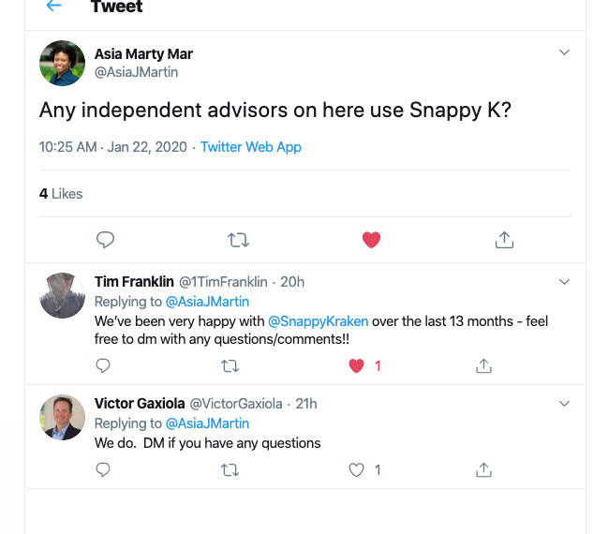608x534 pixels.
Task: Open more options for the main tweet
Action: pyautogui.click(x=564, y=52)
